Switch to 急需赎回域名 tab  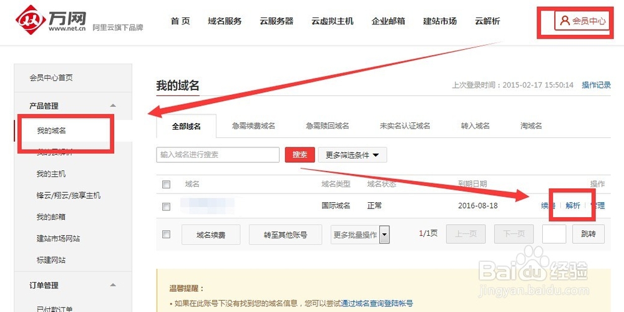[x=327, y=126]
